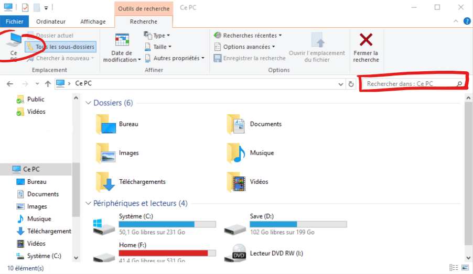Click the Back navigation arrow
Image resolution: width=473 pixels, height=274 pixels.
point(10,84)
